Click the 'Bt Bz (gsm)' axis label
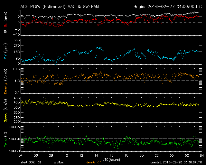 5,23
